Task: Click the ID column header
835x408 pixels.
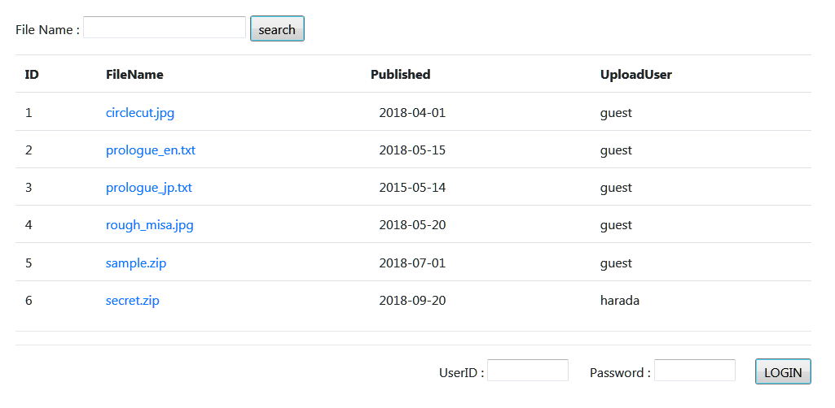Action: (32, 75)
